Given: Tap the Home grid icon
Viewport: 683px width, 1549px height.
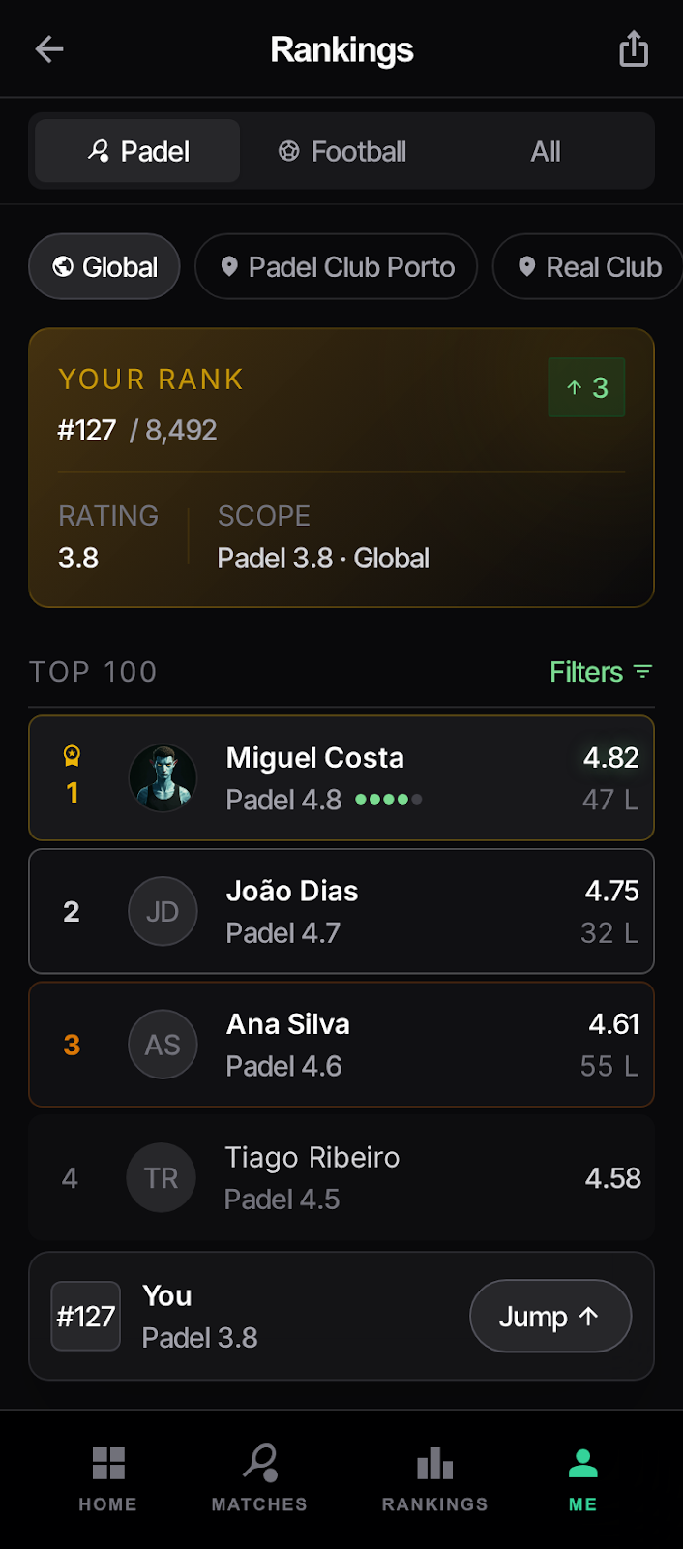Looking at the screenshot, I should click(107, 1465).
